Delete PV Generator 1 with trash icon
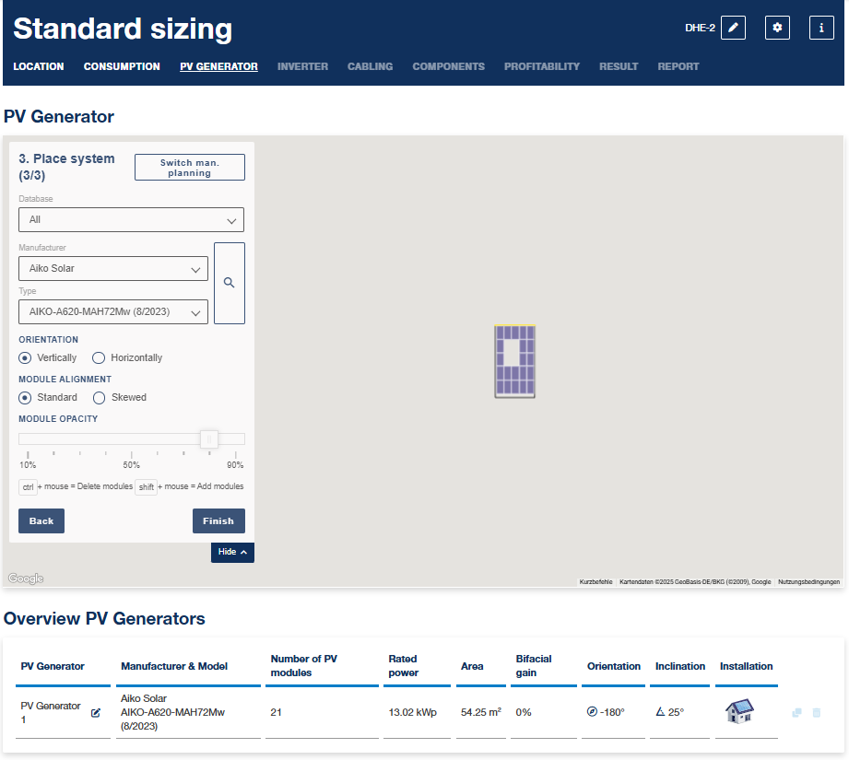849x760 pixels. click(816, 713)
